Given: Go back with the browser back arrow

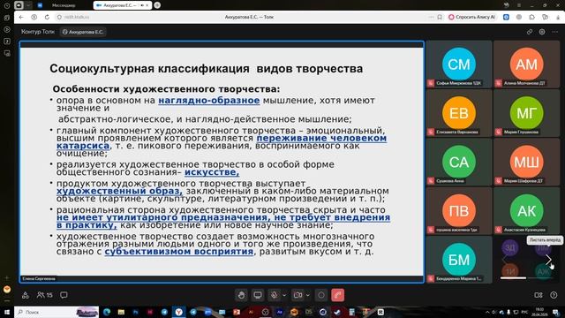Looking at the screenshot, I should tap(21, 17).
